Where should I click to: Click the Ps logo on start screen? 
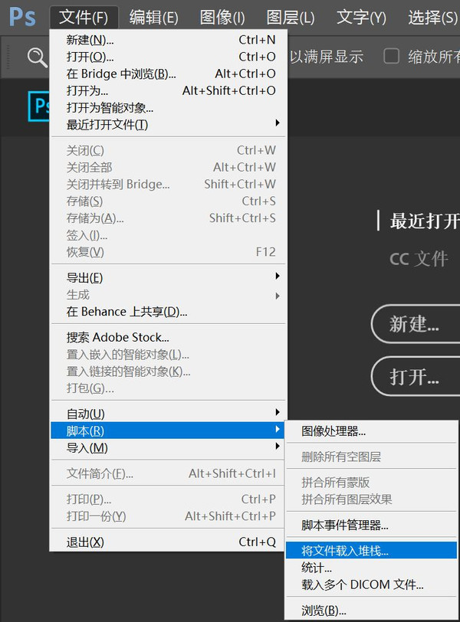pos(39,106)
